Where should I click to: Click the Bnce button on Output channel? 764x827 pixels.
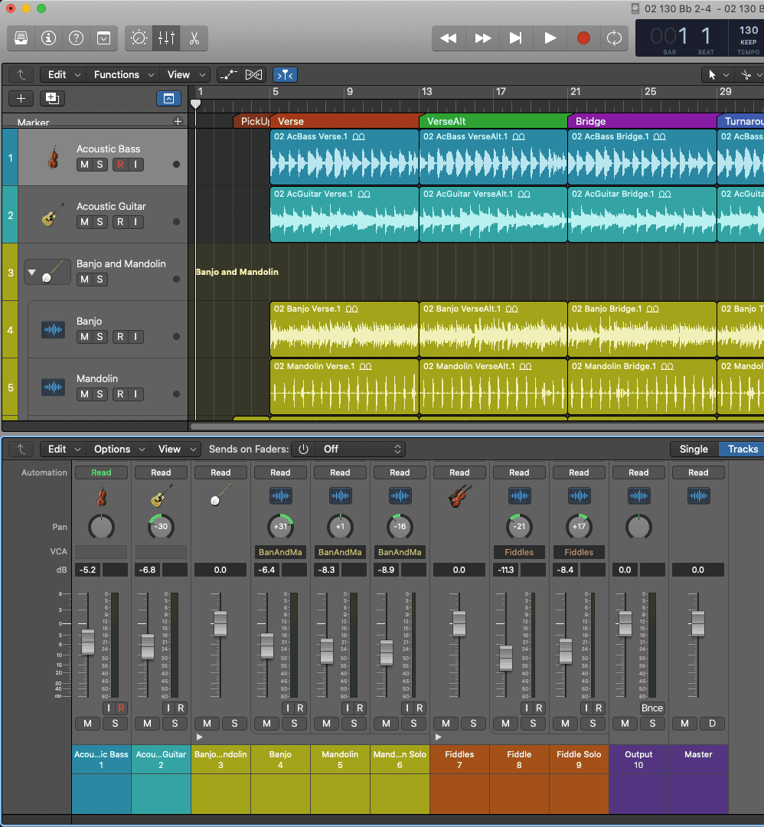652,708
